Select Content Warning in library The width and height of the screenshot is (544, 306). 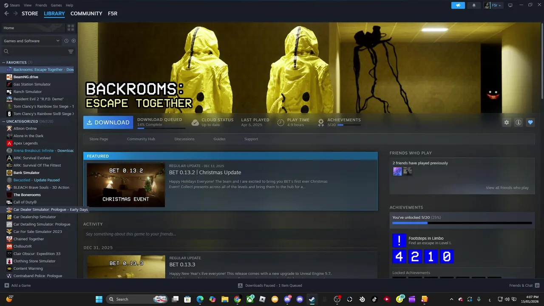click(x=28, y=269)
